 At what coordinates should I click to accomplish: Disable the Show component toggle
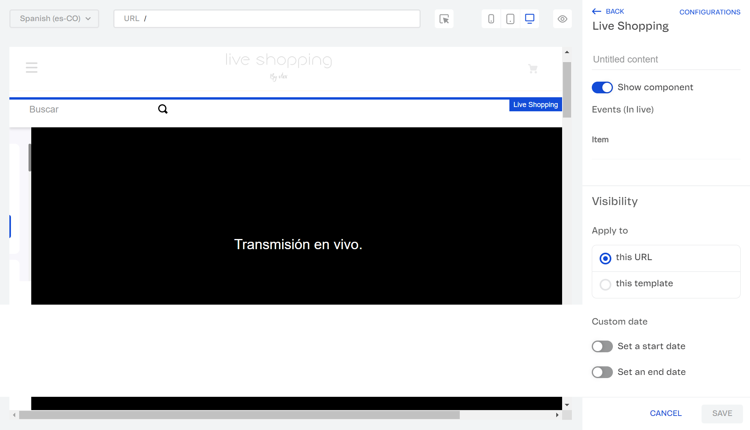[x=602, y=87]
